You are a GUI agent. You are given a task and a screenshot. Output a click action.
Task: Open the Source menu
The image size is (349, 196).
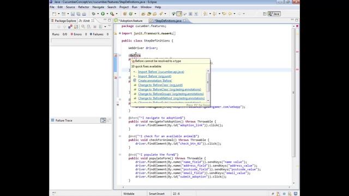[x=70, y=7]
